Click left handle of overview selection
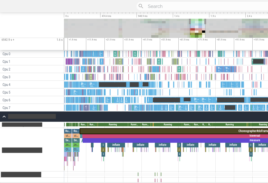This screenshot has height=183, width=268. pos(190,22)
